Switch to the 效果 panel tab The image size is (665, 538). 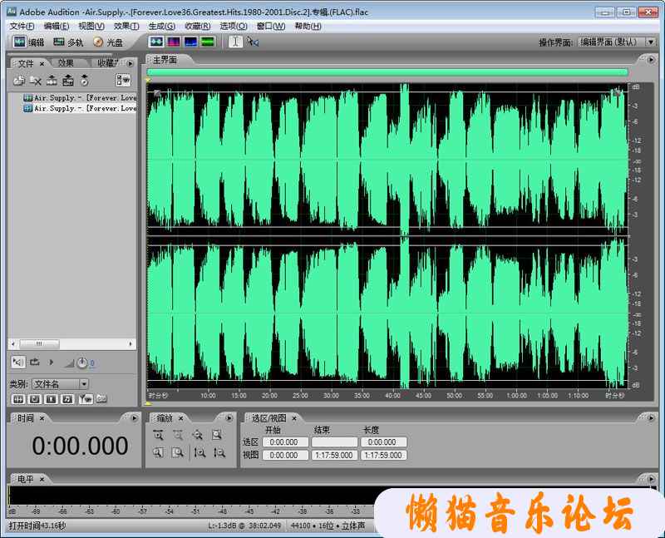coord(66,63)
